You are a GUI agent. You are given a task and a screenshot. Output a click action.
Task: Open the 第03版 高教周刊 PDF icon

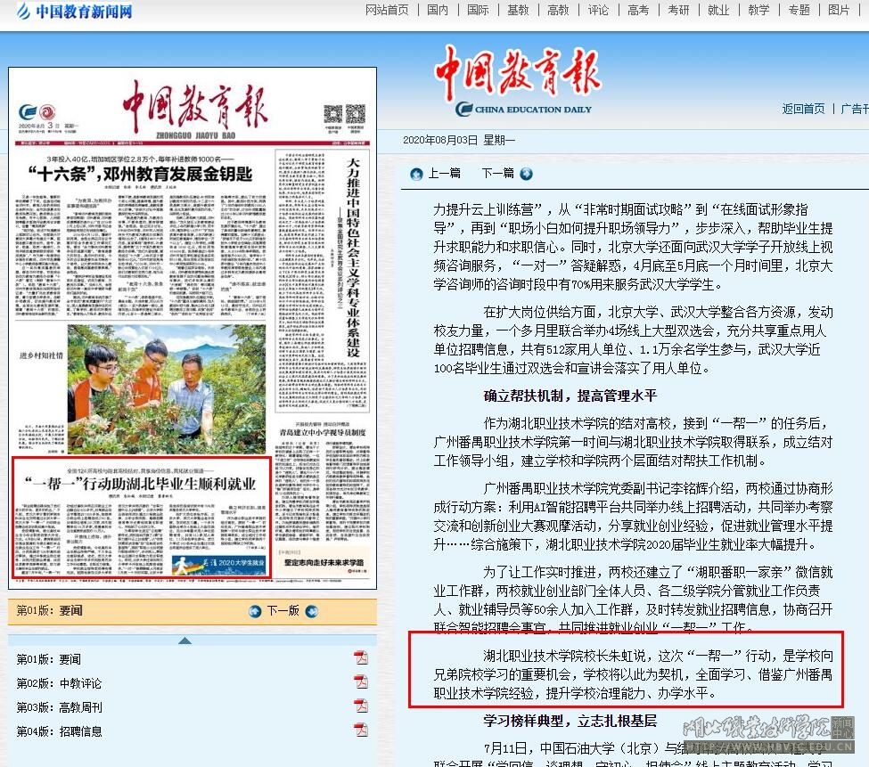pyautogui.click(x=361, y=706)
